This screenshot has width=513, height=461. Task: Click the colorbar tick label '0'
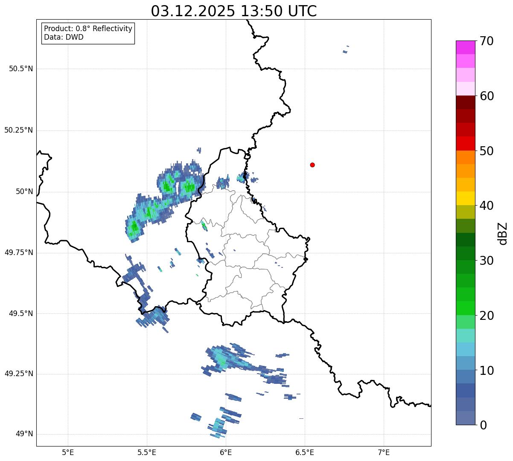[x=482, y=425]
